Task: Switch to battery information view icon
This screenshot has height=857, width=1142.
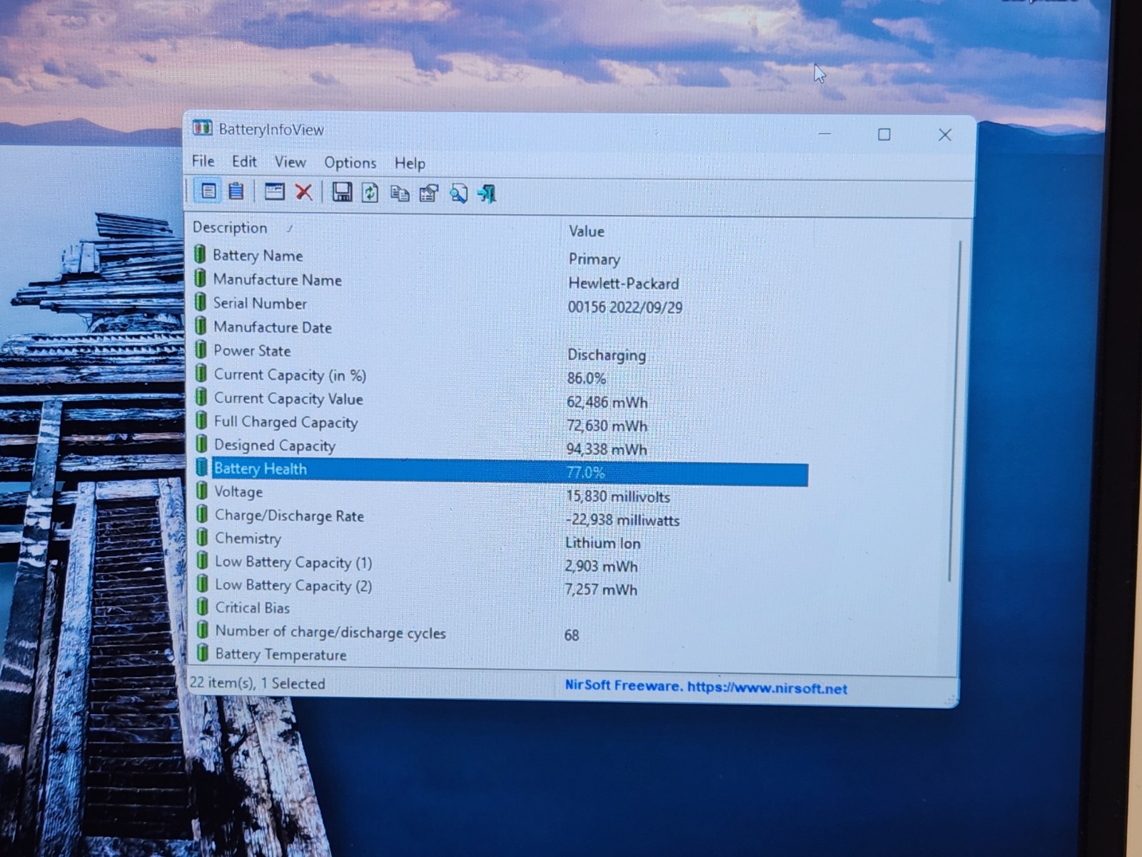Action: coord(208,191)
